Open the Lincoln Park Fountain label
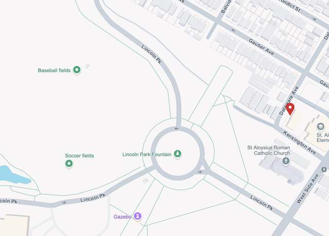329x236 pixels. tap(147, 154)
